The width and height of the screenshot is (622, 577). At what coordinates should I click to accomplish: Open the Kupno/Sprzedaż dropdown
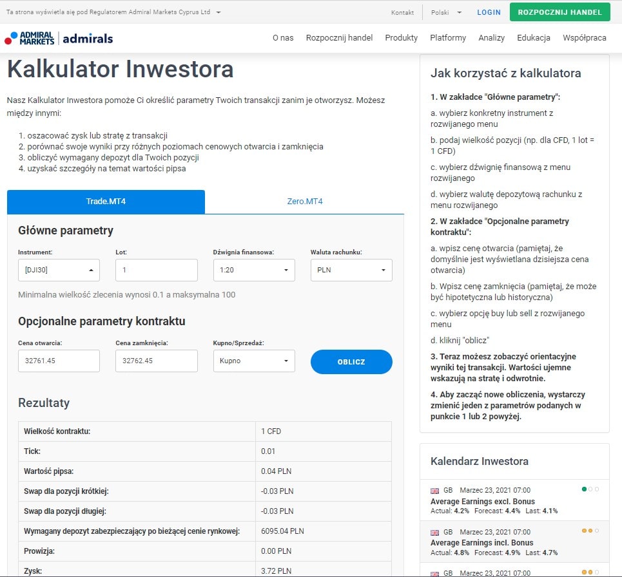pos(254,361)
